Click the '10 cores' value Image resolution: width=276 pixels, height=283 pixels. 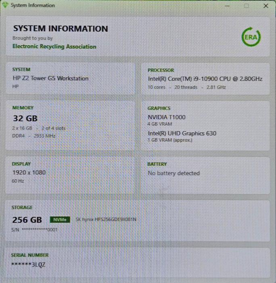(157, 87)
